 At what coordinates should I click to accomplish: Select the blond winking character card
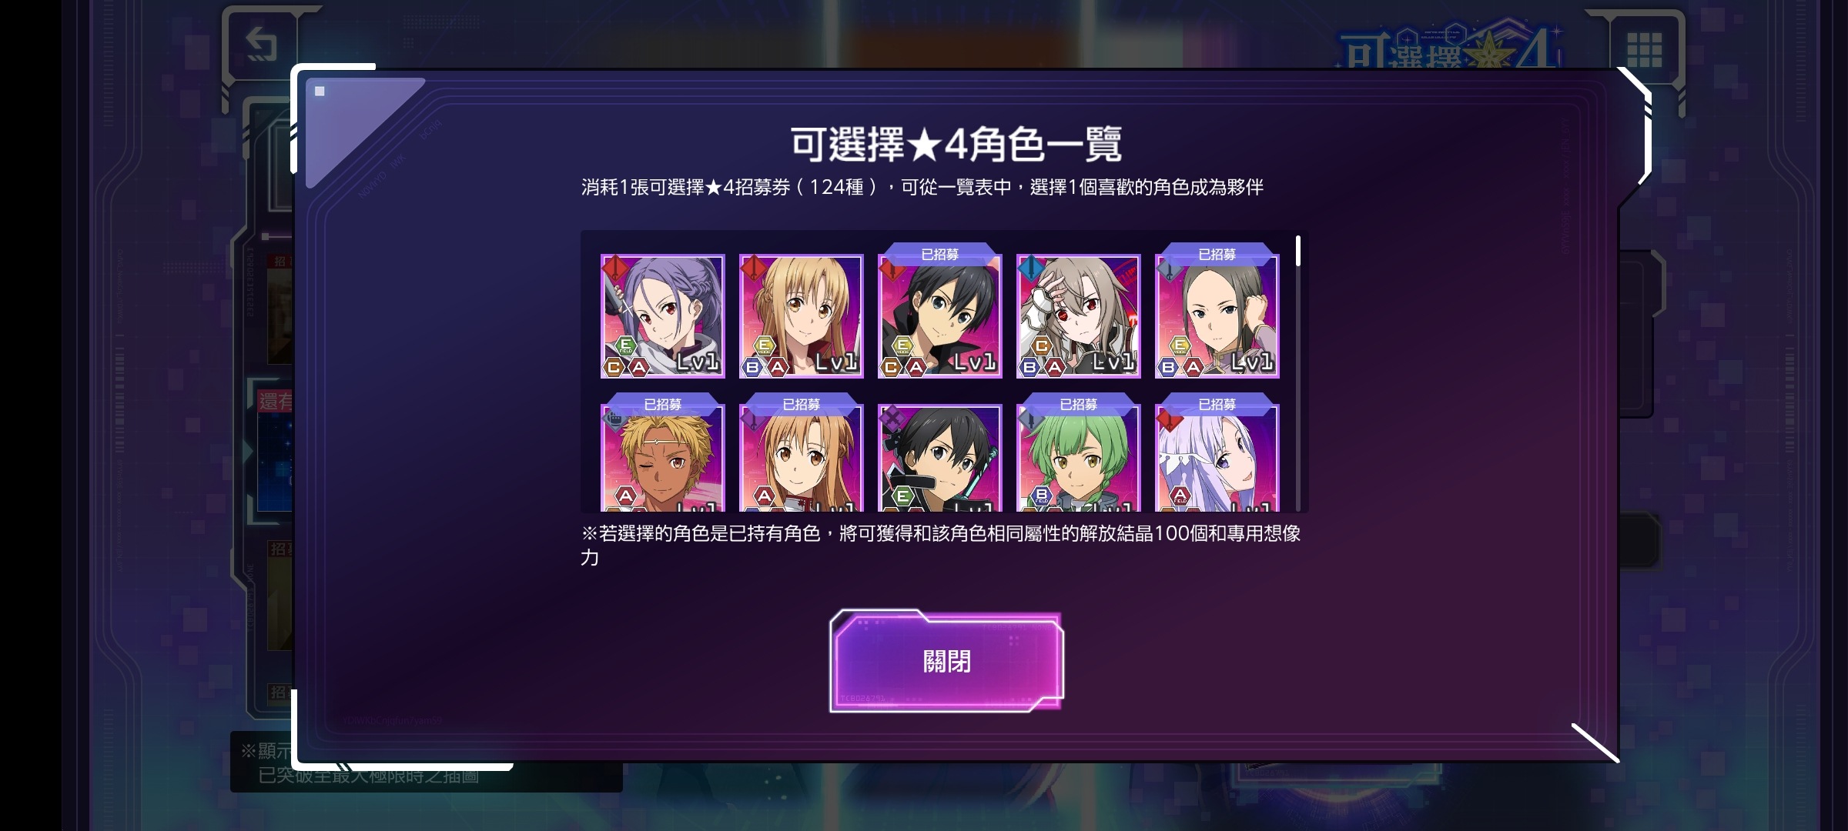pos(662,459)
